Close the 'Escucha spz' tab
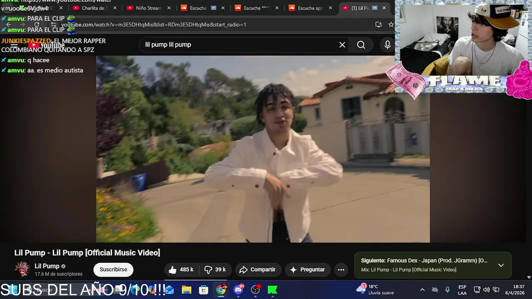532x299 pixels. (331, 8)
